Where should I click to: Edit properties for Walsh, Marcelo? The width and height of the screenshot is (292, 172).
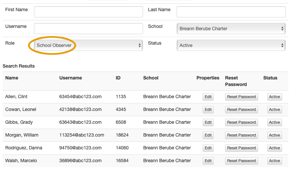click(208, 161)
